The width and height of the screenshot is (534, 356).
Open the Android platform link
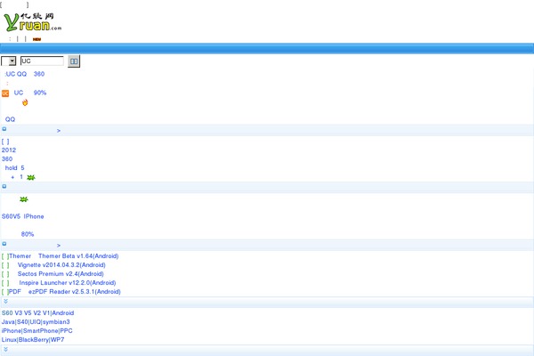point(63,312)
